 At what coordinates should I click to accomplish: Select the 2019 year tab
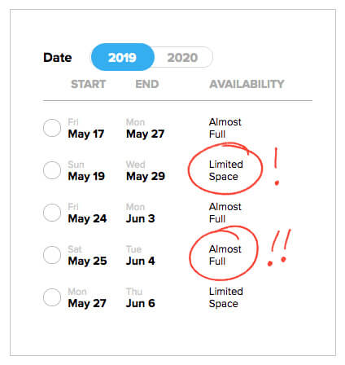pos(123,57)
